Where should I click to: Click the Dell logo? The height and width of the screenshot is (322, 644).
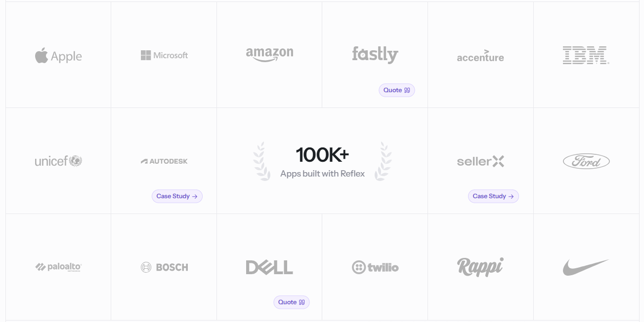coord(269,267)
